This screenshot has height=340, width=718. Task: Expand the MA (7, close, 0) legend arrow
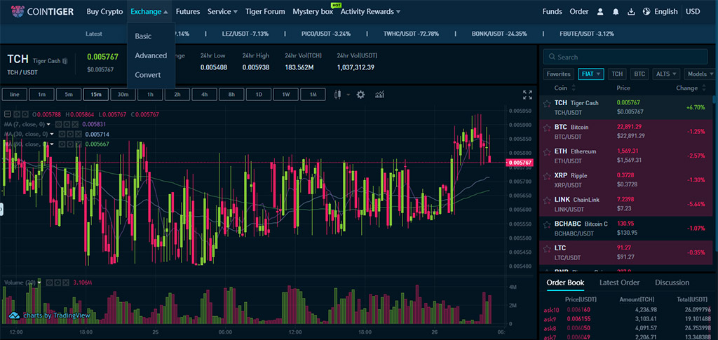point(50,124)
